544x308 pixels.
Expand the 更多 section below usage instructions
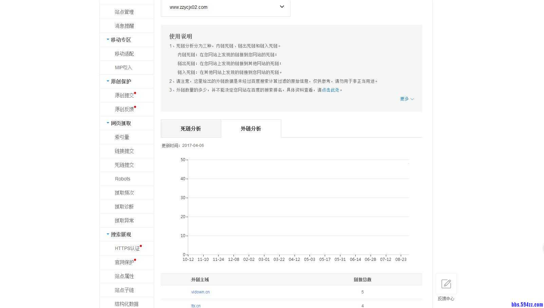click(406, 99)
